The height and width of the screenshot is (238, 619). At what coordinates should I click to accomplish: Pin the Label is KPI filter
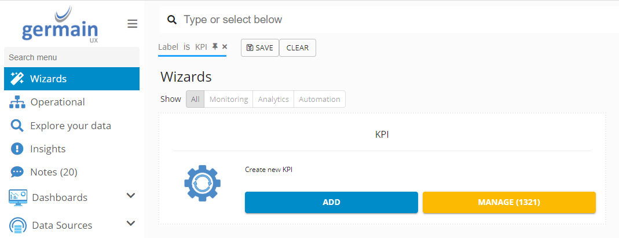tap(215, 47)
